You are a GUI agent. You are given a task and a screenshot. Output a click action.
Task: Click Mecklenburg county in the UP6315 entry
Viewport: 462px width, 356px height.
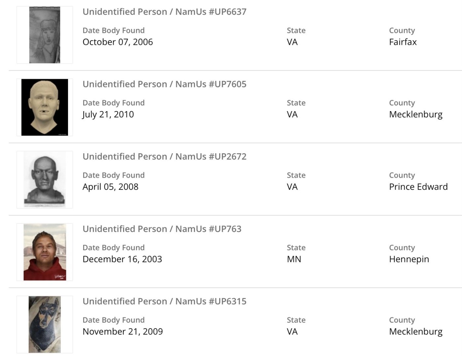(415, 332)
